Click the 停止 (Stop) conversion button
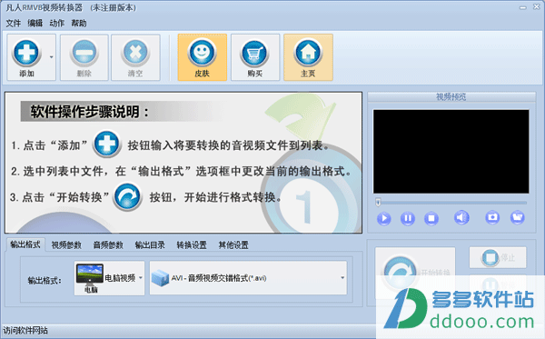The width and height of the screenshot is (545, 339). point(498,257)
